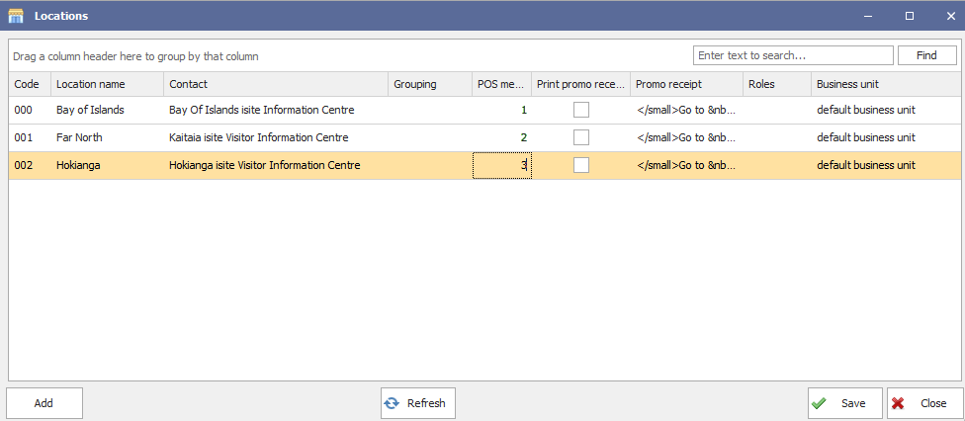Focus the Enter text to search field

coord(793,55)
